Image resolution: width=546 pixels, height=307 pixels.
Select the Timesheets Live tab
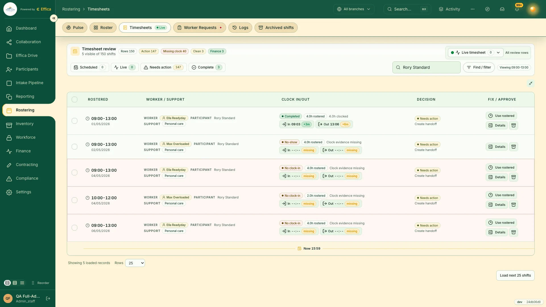coord(145,28)
